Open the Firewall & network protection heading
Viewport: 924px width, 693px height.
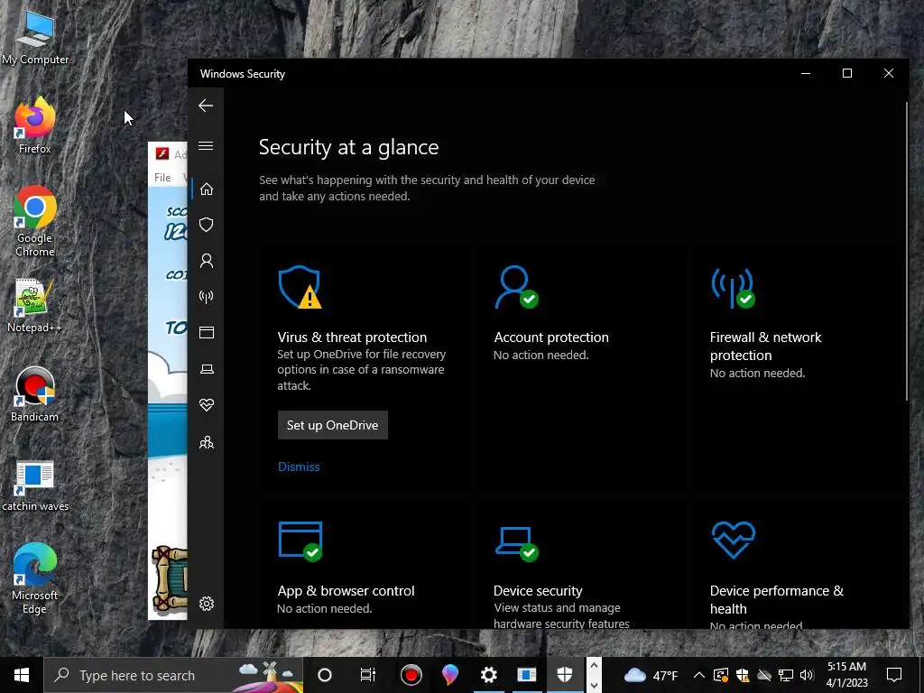765,346
